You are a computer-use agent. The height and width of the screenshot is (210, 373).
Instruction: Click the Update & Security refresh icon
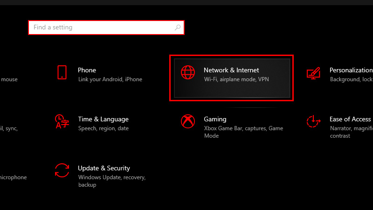pos(62,170)
